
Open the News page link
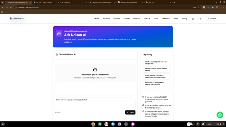tap(176, 19)
